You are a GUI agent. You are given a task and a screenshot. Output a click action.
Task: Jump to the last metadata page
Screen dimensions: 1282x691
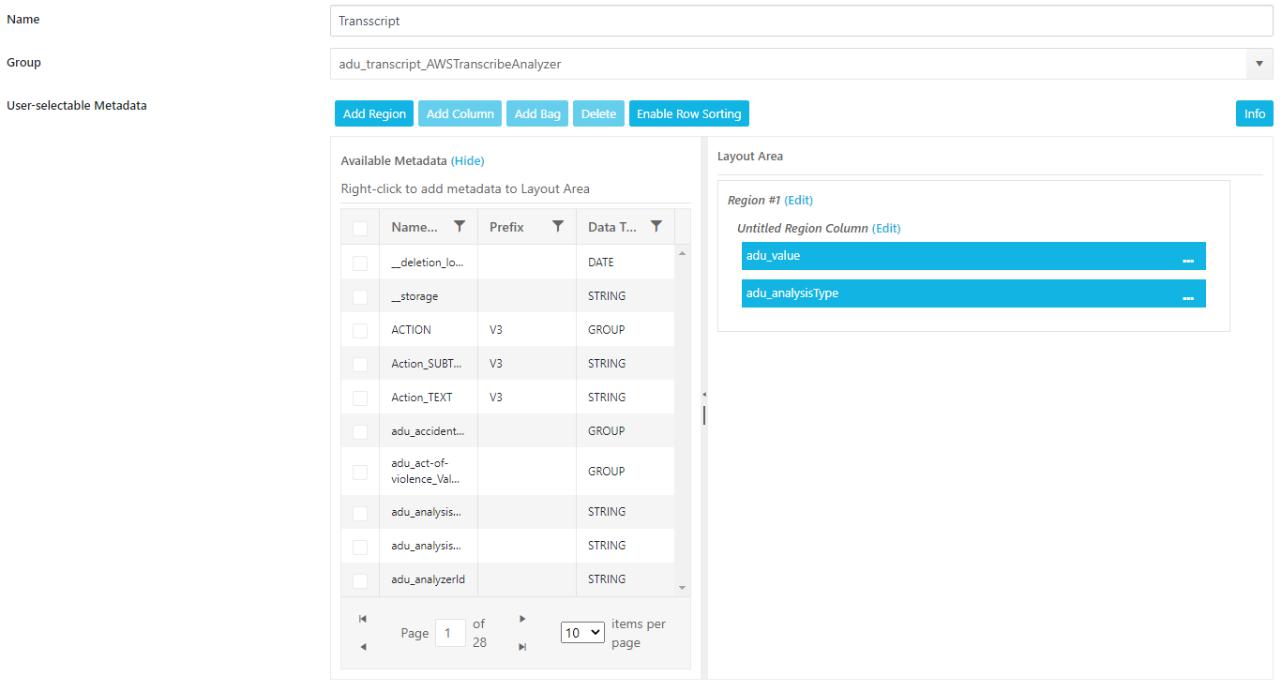522,647
